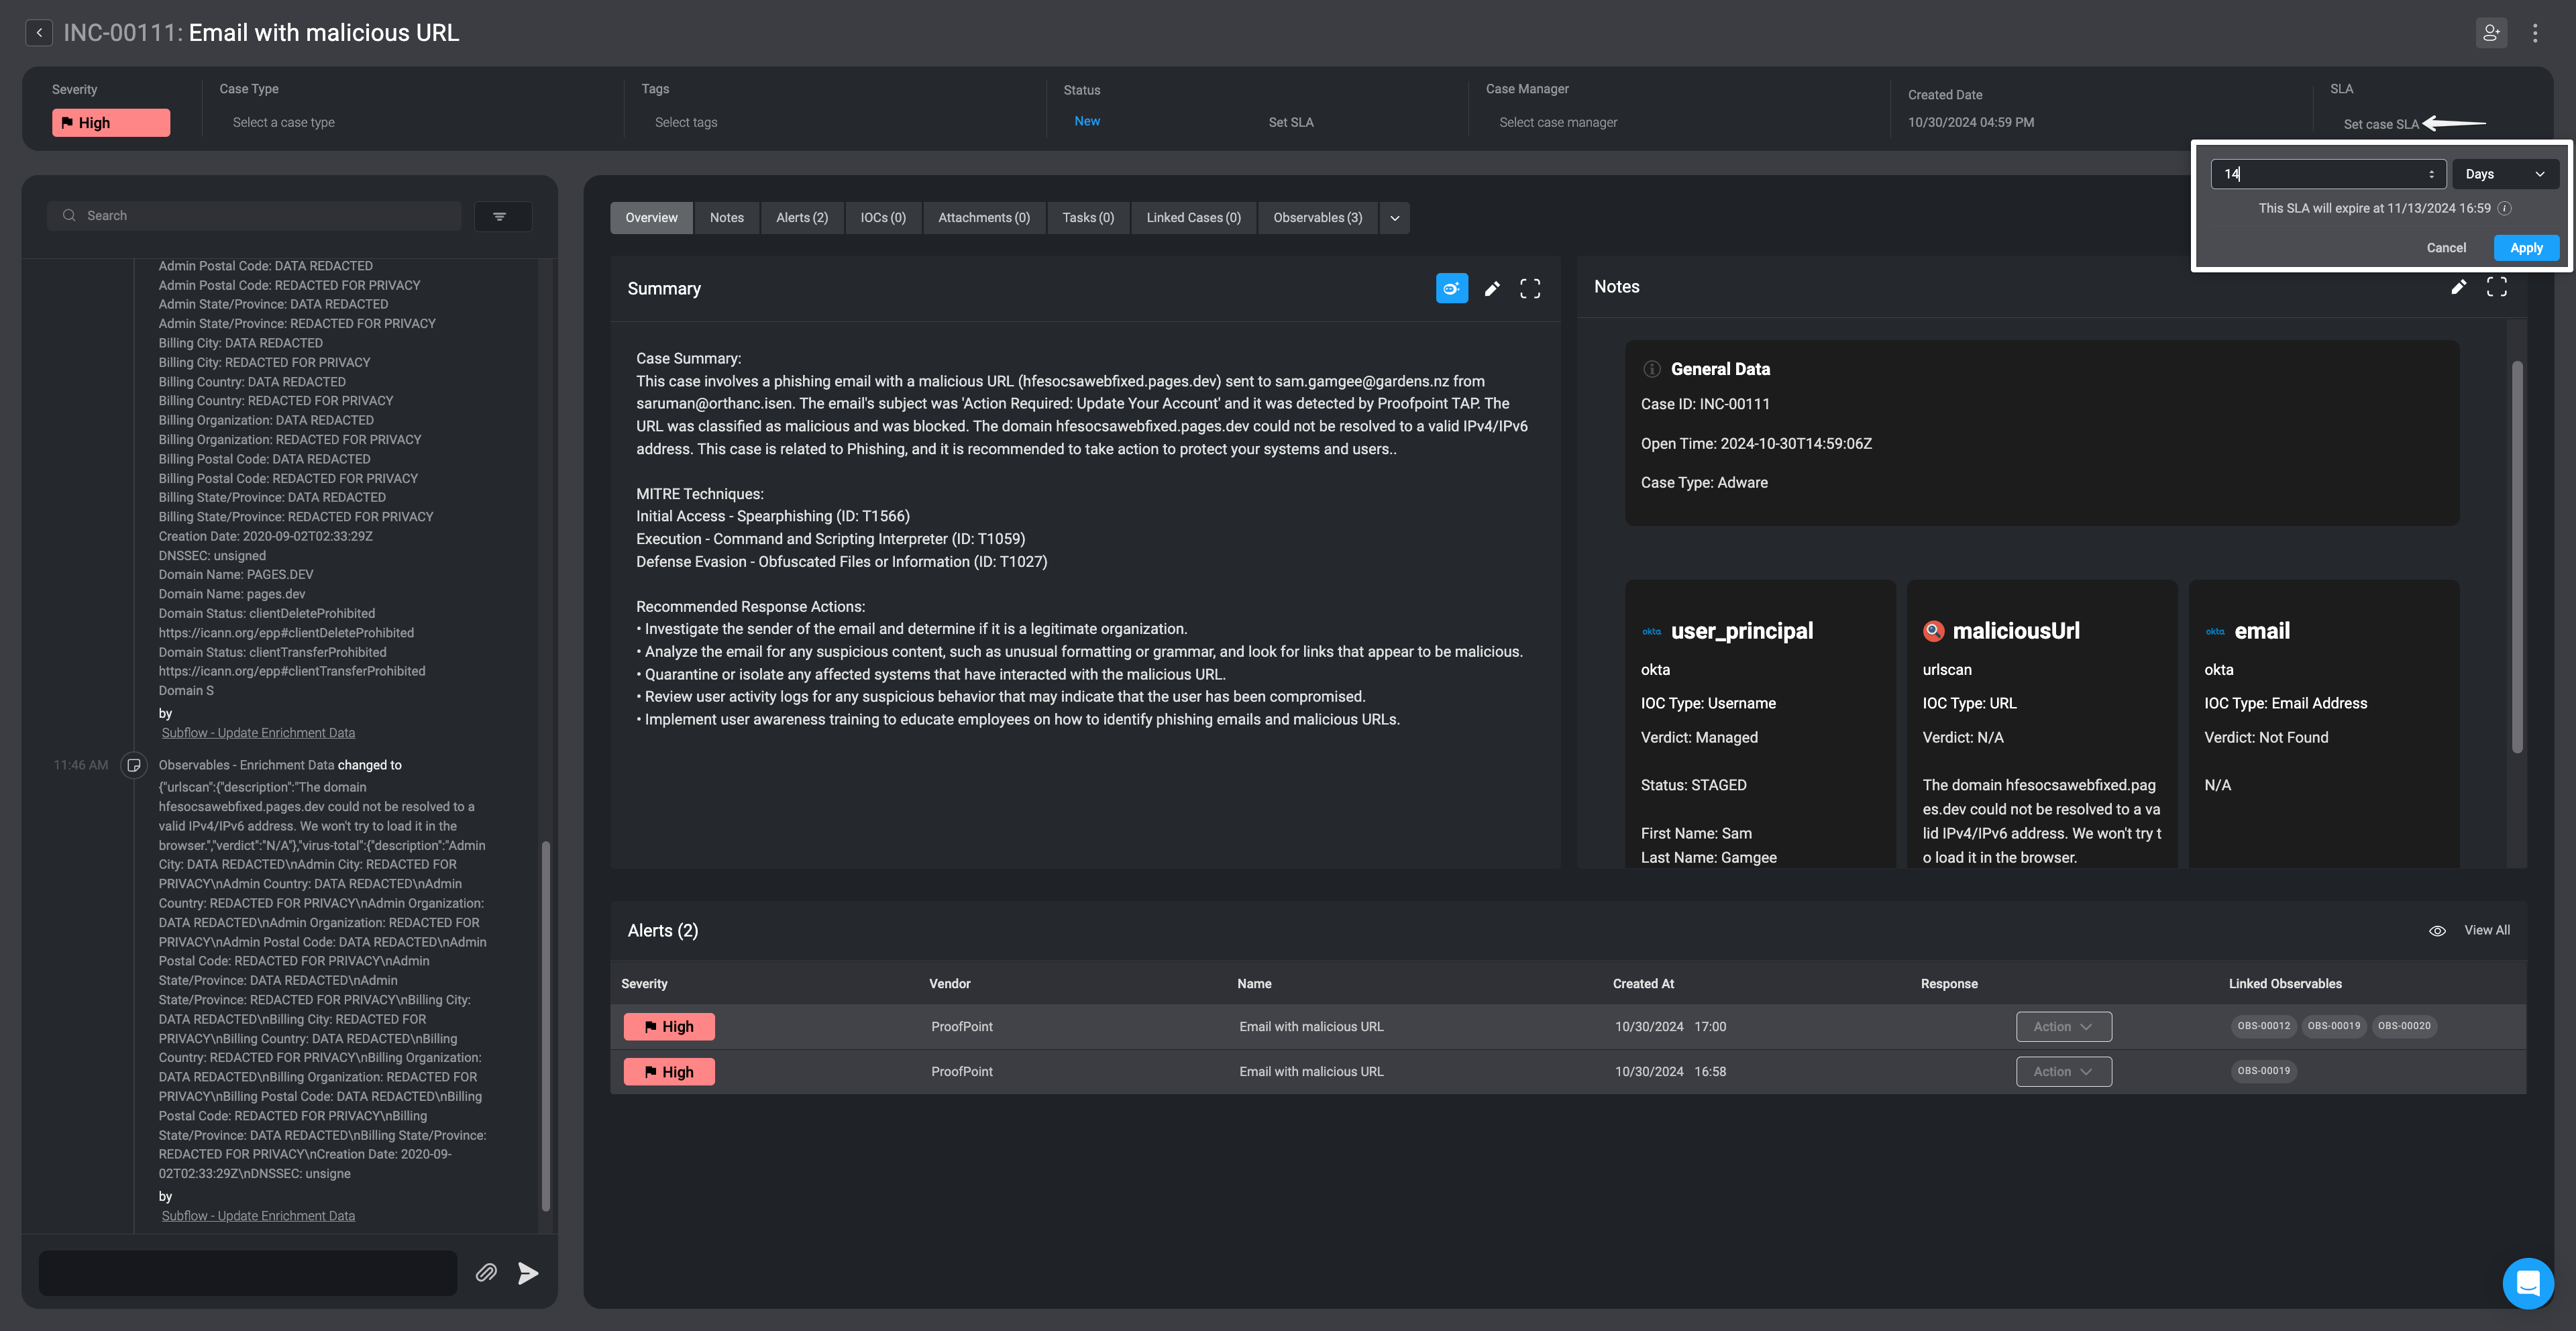Go back using the header back arrow
The width and height of the screenshot is (2576, 1331).
[x=39, y=33]
